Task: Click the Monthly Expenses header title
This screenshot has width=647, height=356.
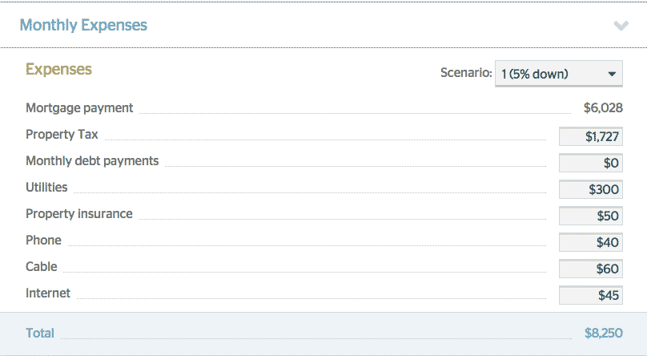Action: pyautogui.click(x=83, y=25)
